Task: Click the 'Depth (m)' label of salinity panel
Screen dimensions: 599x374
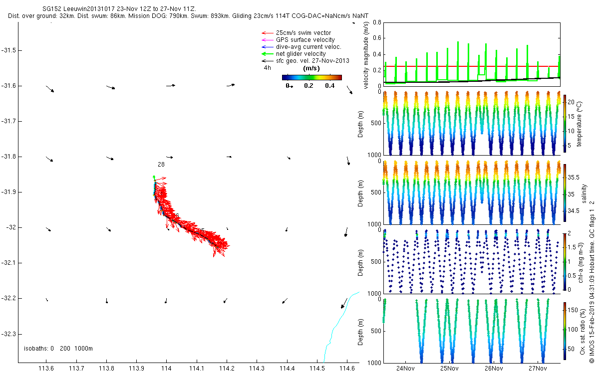Action: (x=361, y=193)
